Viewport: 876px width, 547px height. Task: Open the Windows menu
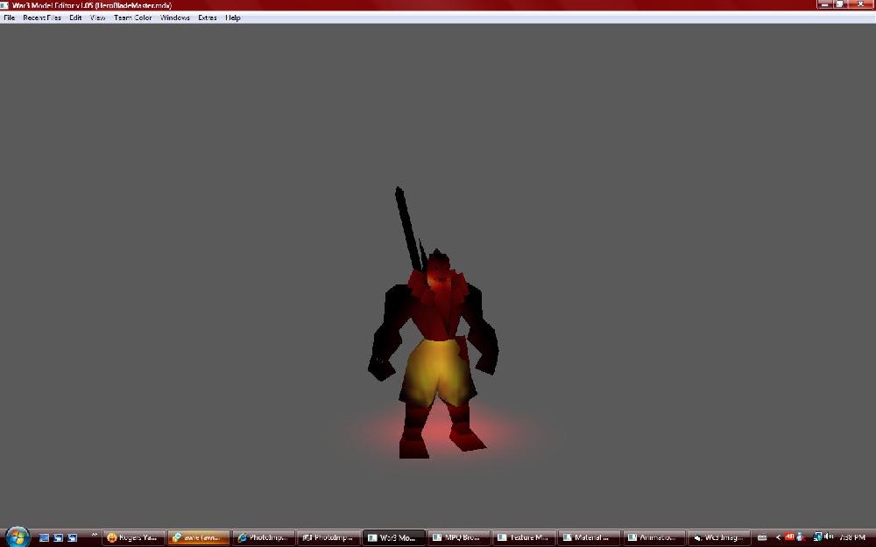click(x=175, y=18)
